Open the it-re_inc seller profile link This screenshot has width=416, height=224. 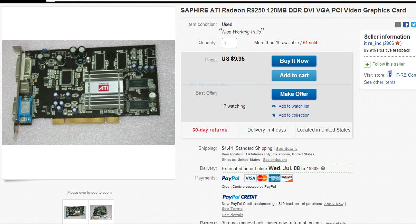pyautogui.click(x=372, y=43)
